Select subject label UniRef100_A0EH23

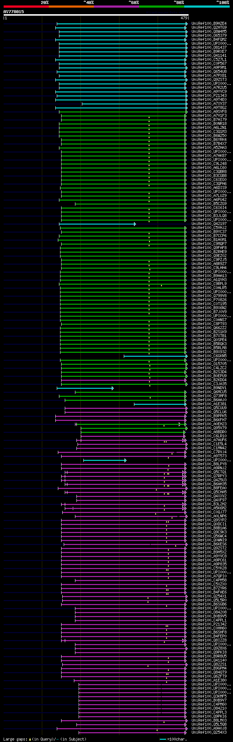[x=209, y=424]
